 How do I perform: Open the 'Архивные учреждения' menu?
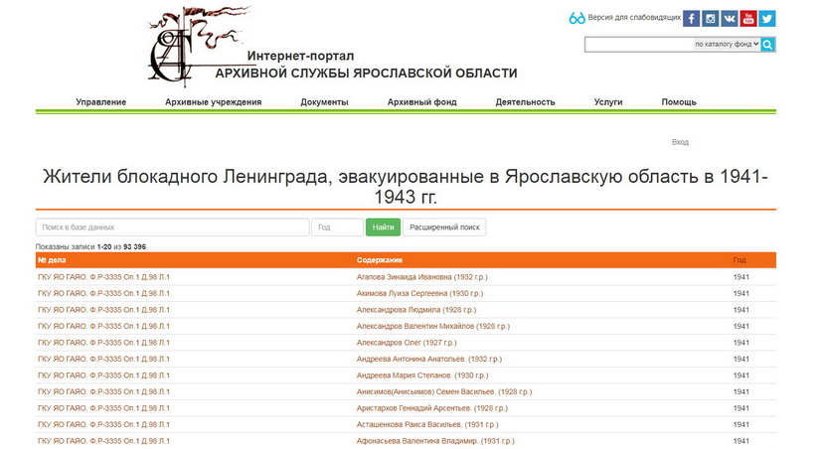pyautogui.click(x=213, y=102)
